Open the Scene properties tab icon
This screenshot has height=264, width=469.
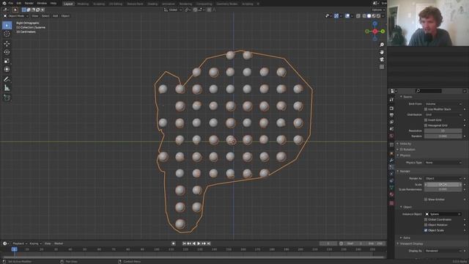click(391, 129)
